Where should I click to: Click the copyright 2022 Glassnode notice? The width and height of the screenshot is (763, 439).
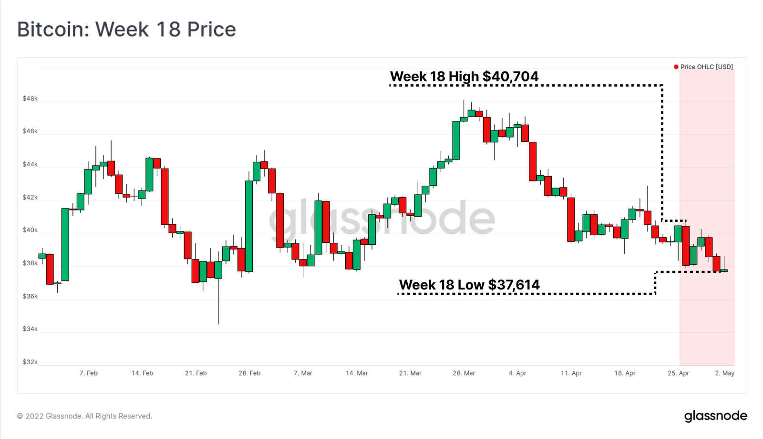(x=85, y=416)
